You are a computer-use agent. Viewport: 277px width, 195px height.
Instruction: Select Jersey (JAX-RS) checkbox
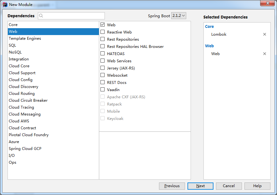[x=102, y=68]
